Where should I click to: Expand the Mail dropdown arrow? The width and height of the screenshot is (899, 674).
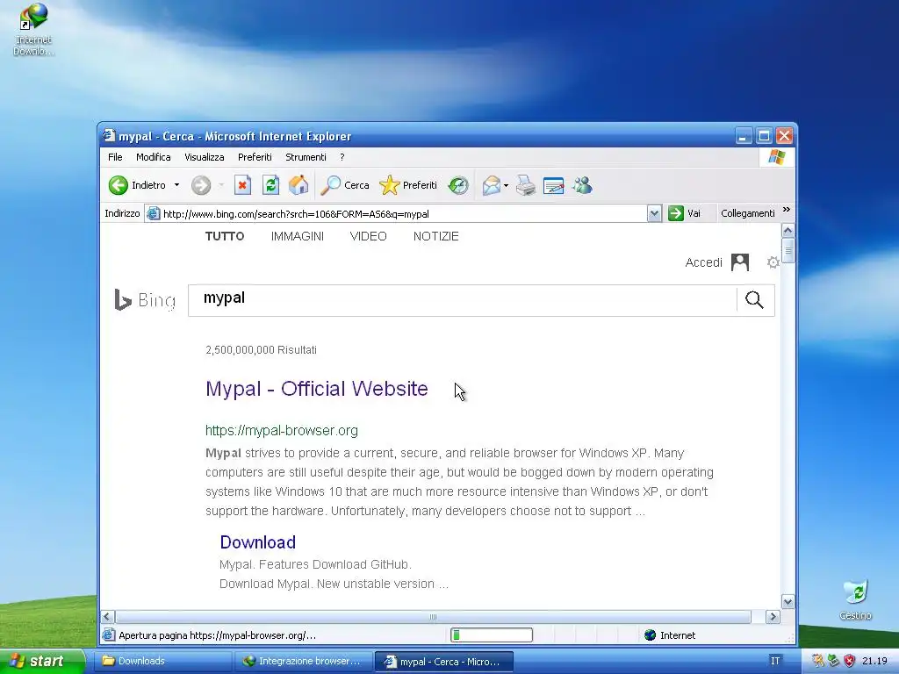coord(507,185)
